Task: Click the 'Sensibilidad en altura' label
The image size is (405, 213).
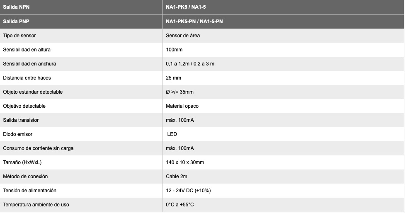Action: pos(27,50)
